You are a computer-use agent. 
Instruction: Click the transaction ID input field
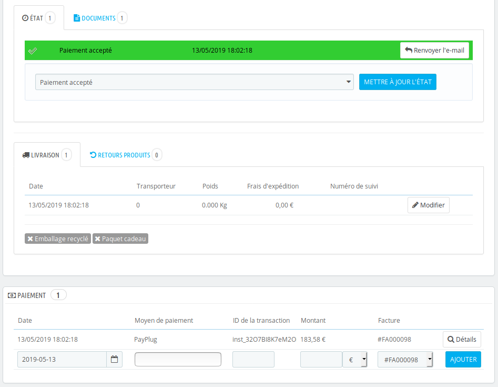(253, 360)
